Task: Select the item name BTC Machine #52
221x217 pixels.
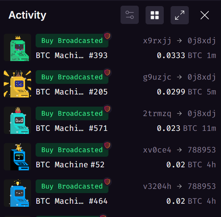Action: [x=70, y=165]
